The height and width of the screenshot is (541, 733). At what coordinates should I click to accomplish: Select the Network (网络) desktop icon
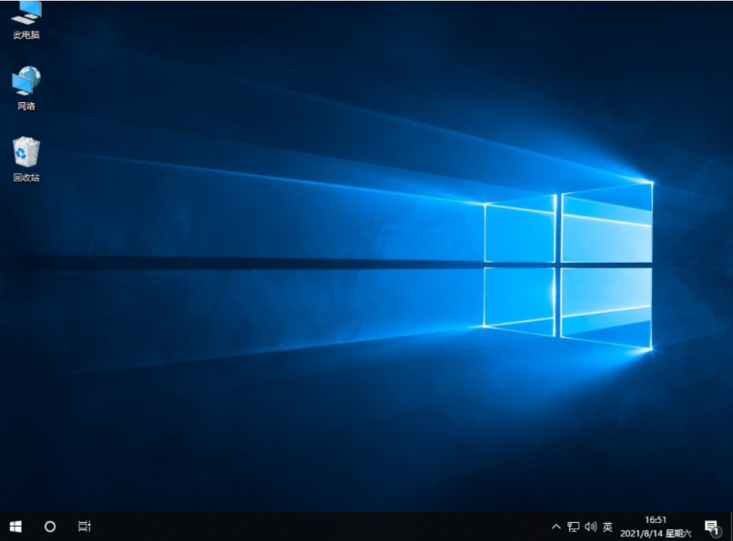(x=26, y=89)
